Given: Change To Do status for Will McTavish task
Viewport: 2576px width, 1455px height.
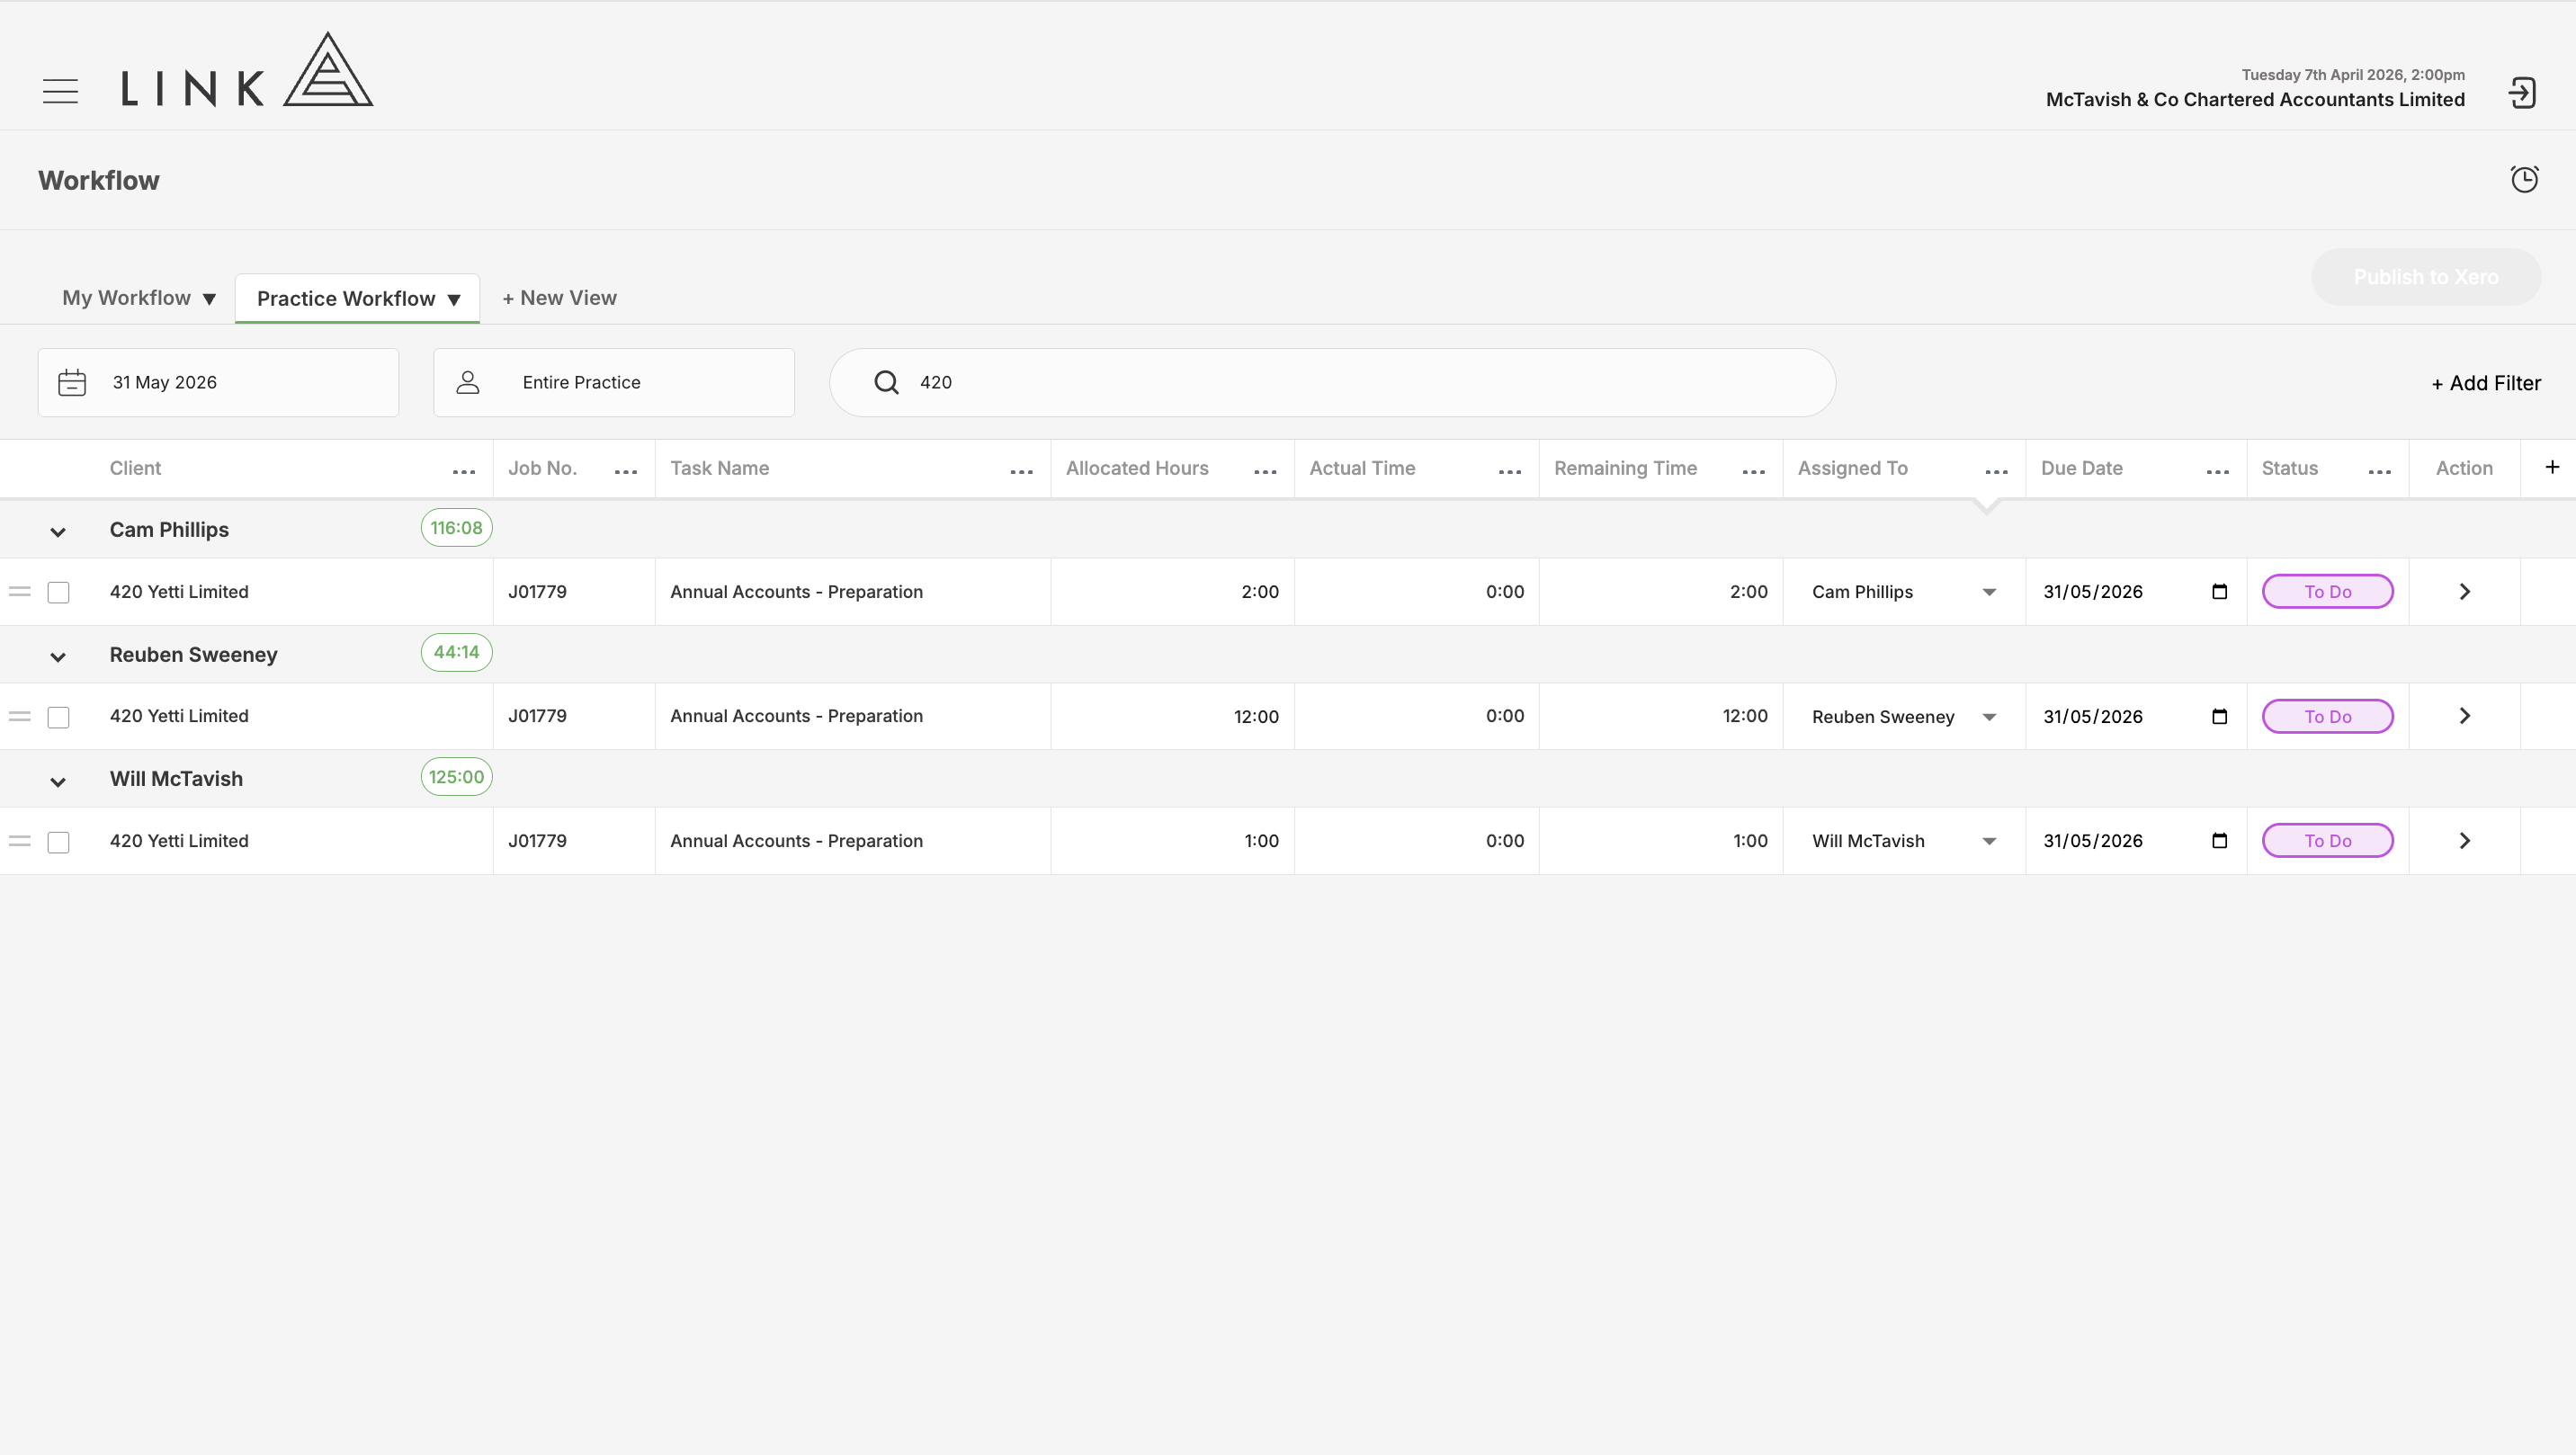Looking at the screenshot, I should click(x=2328, y=841).
